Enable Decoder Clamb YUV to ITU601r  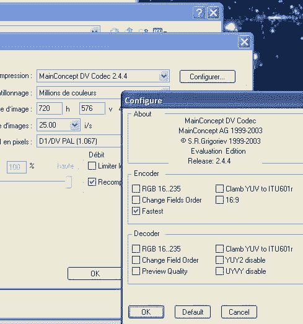click(x=219, y=249)
